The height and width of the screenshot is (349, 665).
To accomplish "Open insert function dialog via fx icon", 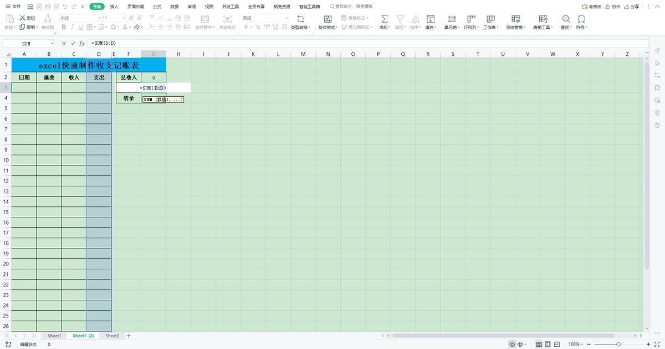I will tap(81, 43).
